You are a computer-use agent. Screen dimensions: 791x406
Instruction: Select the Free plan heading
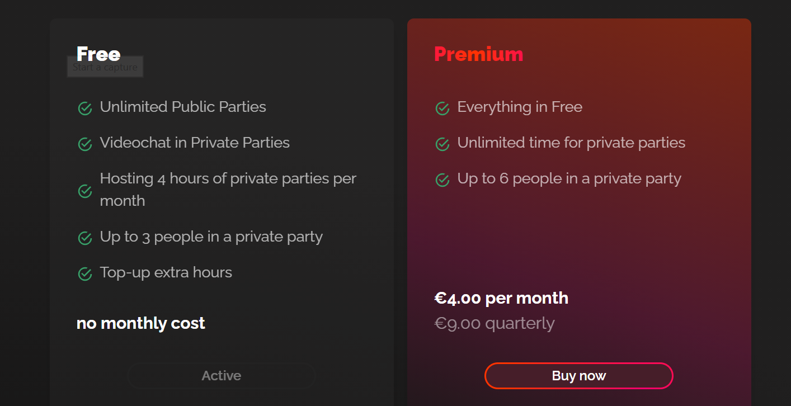pyautogui.click(x=98, y=54)
